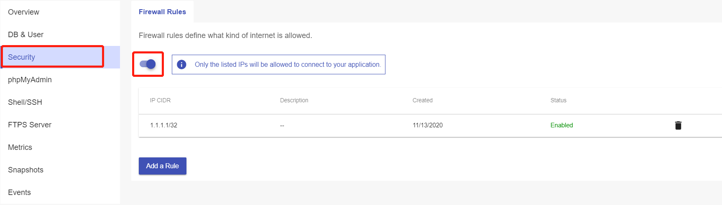Click the IP CIDR column header
Screen dimensions: 722x205
[160, 100]
